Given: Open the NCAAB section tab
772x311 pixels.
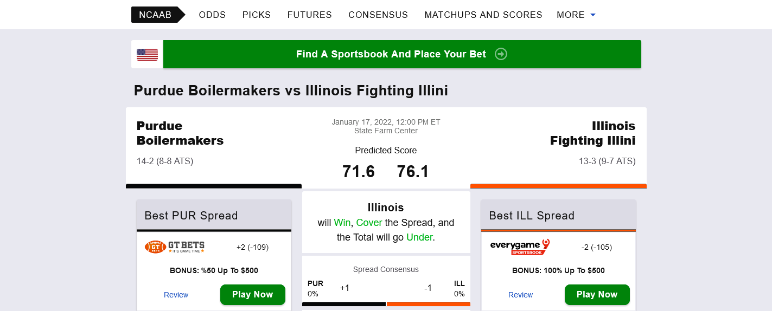Looking at the screenshot, I should 155,15.
